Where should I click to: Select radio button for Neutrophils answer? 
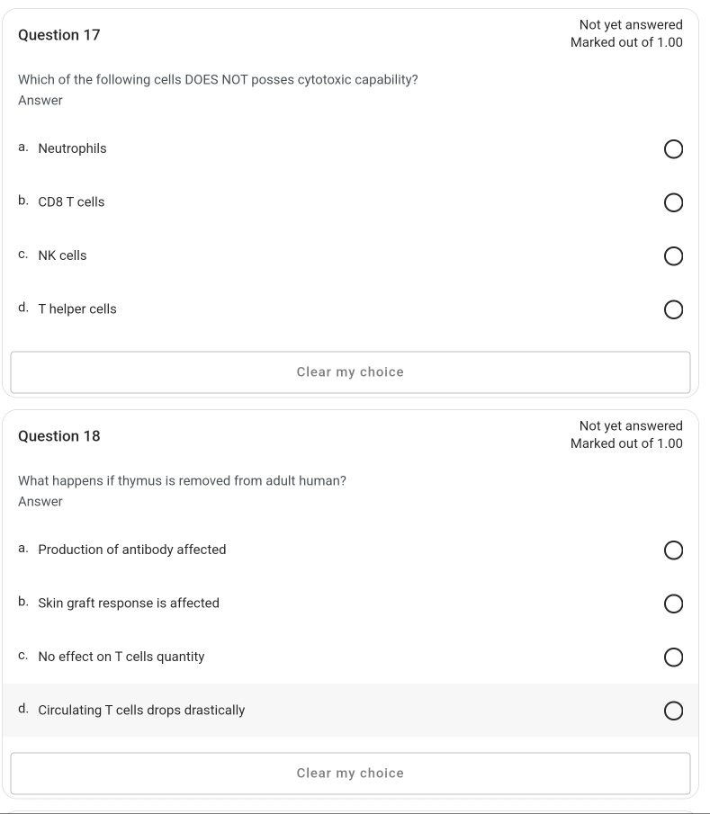click(673, 149)
